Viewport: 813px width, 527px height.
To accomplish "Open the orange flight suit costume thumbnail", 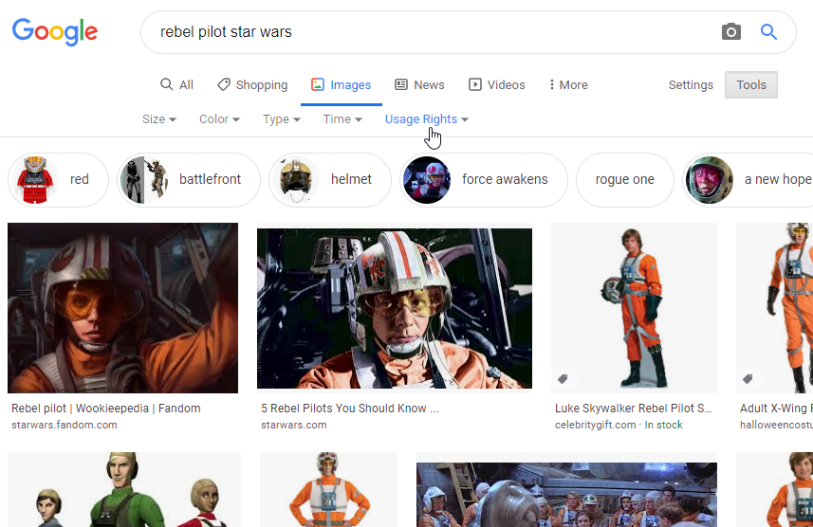I will [x=329, y=490].
